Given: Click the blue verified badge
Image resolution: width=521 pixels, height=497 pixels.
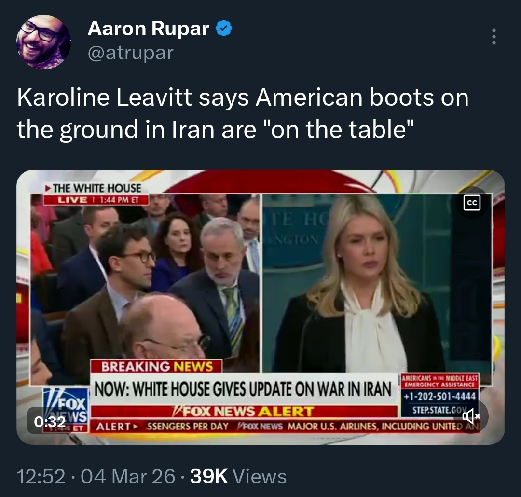Looking at the screenshot, I should pos(224,28).
